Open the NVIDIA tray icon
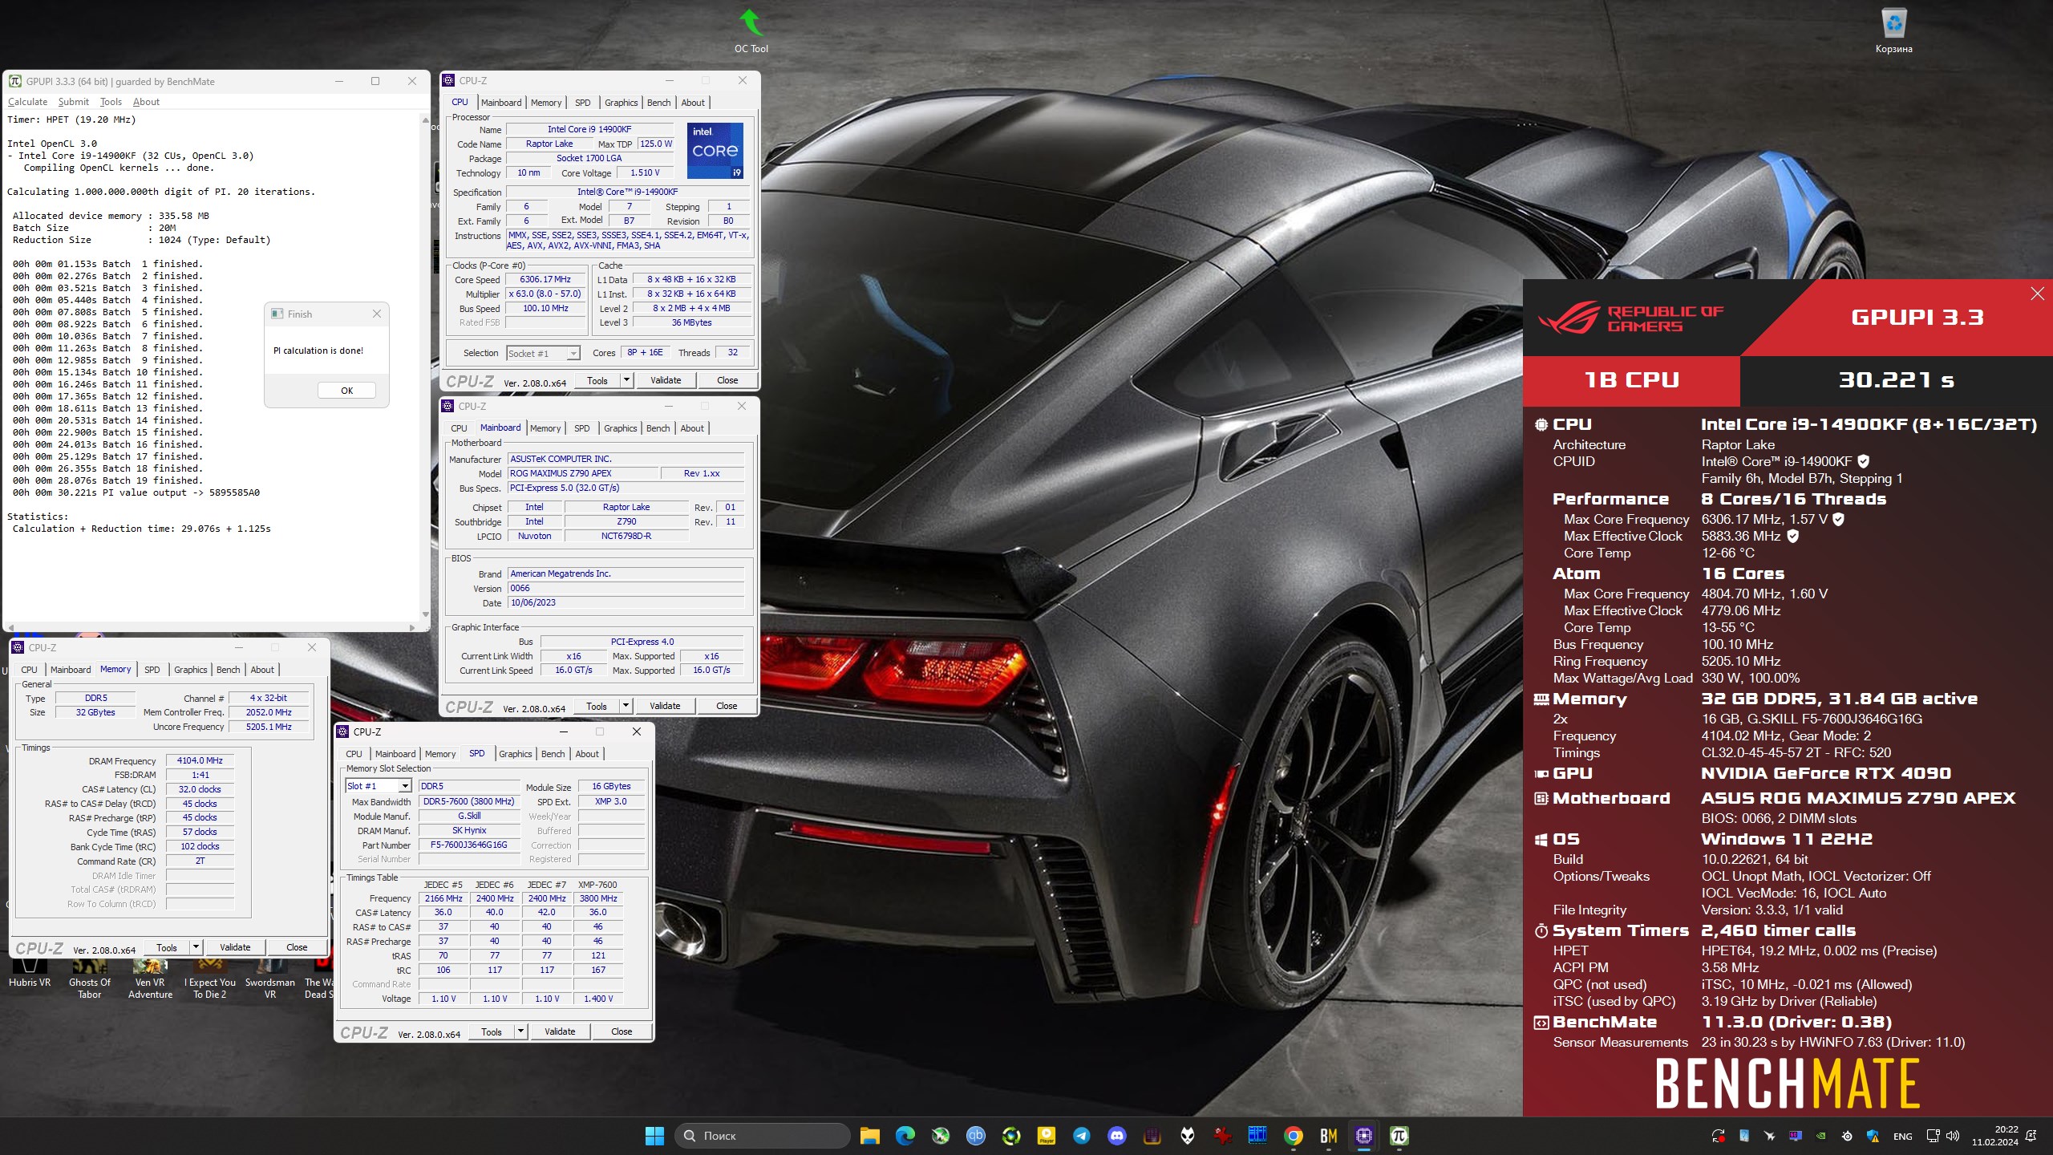The width and height of the screenshot is (2053, 1155). 1821,1136
